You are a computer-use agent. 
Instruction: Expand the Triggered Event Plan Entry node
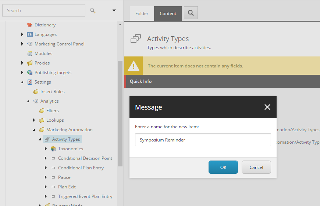pyautogui.click(x=46, y=196)
